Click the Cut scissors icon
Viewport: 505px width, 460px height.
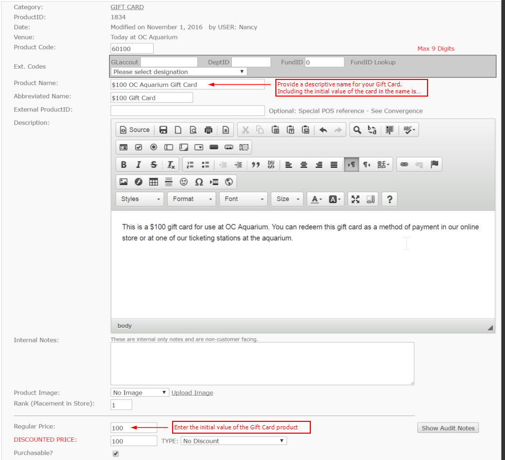pos(245,130)
